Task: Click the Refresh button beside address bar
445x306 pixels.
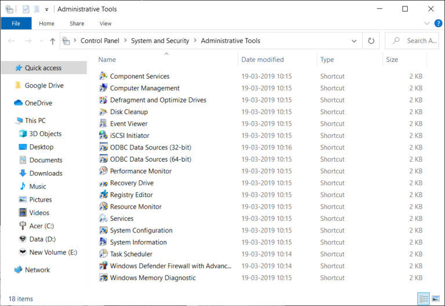Action: pyautogui.click(x=371, y=41)
